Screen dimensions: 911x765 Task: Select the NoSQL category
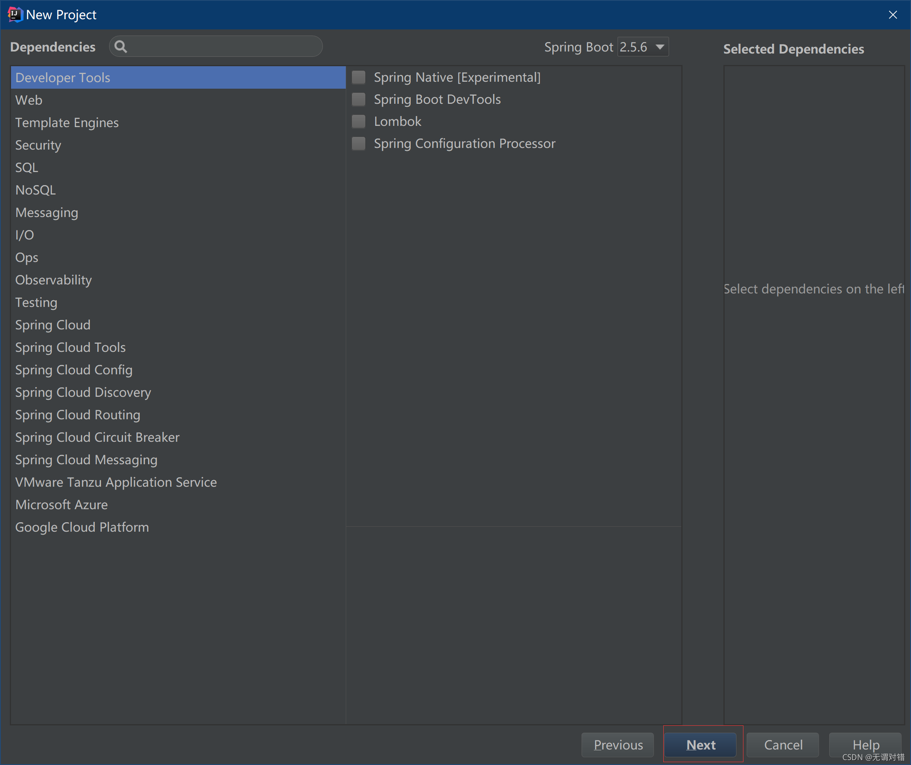(178, 190)
